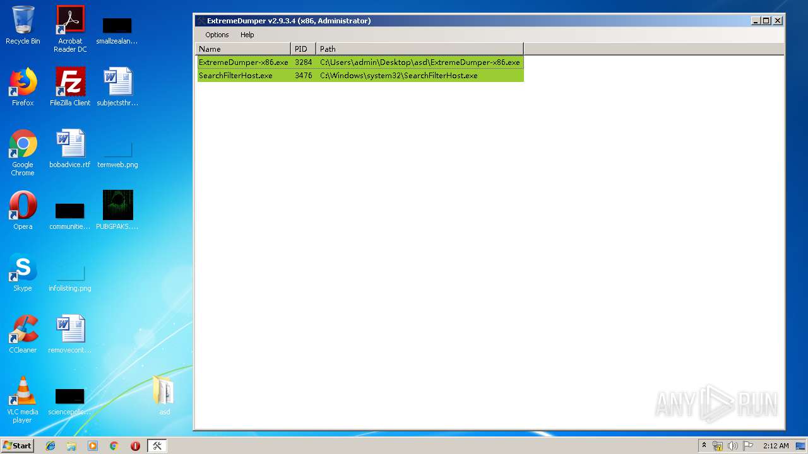808x454 pixels.
Task: Select the sciencepolic desktop file
Action: pyautogui.click(x=70, y=400)
